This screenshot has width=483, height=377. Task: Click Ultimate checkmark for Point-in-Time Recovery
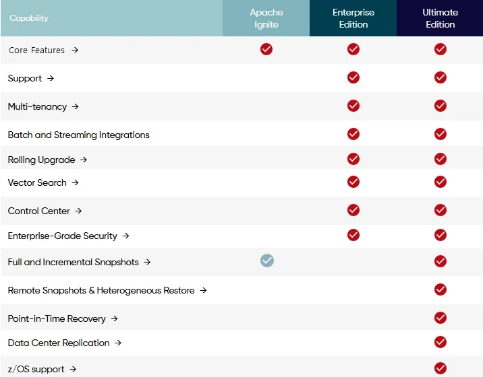pos(441,318)
